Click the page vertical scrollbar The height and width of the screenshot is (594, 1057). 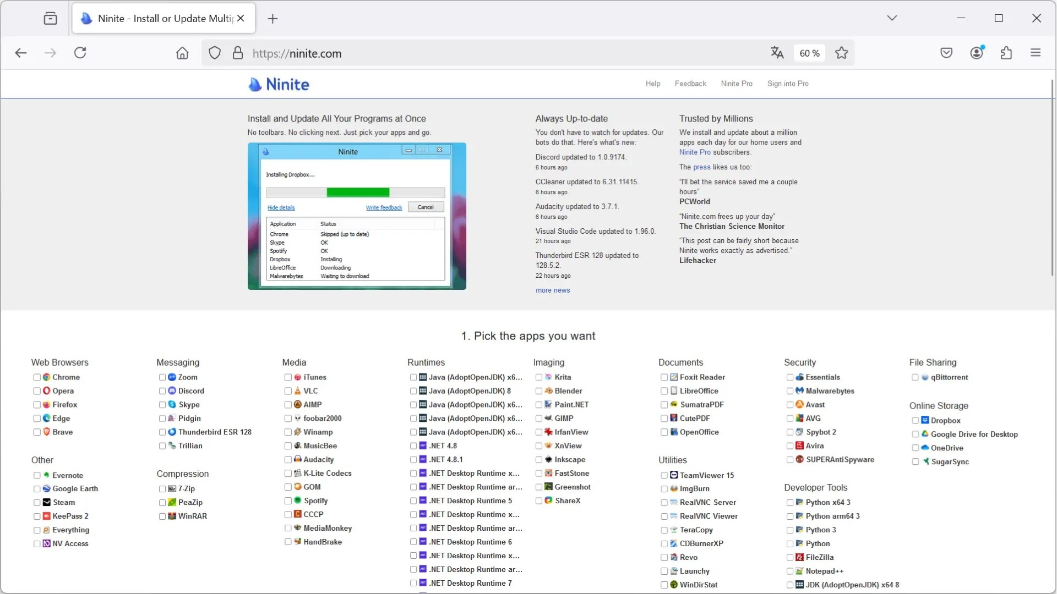click(x=1053, y=177)
